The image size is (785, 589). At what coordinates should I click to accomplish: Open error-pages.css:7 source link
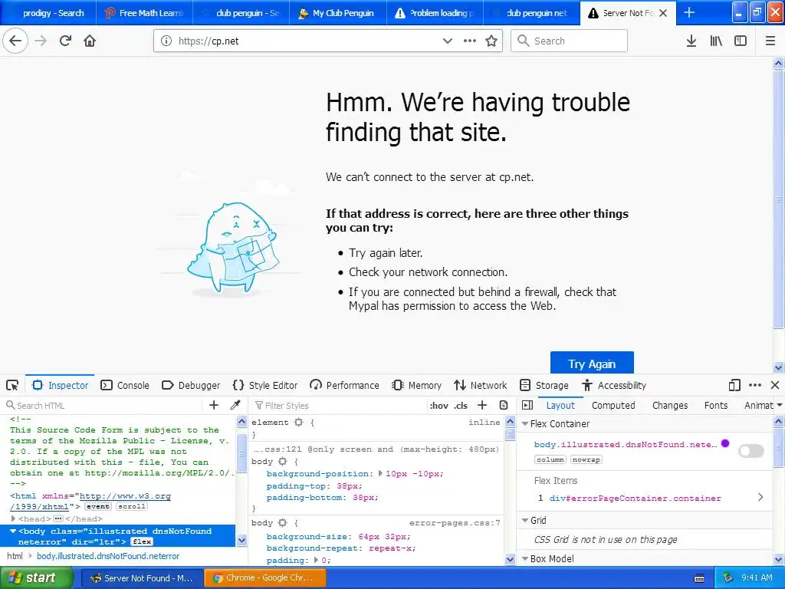click(455, 523)
